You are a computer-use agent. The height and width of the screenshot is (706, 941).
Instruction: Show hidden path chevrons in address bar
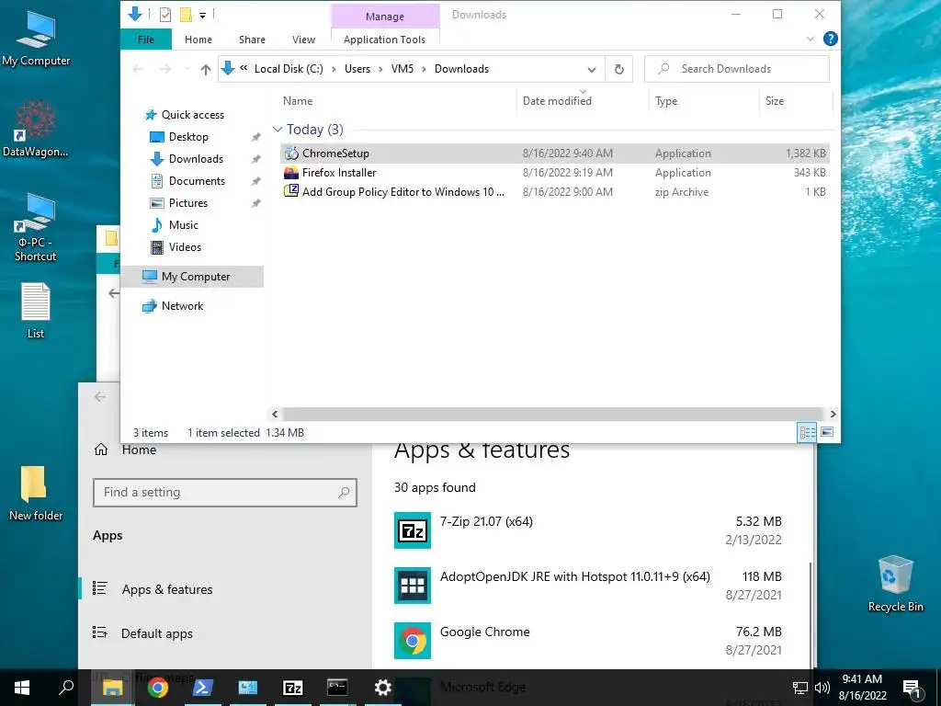pyautogui.click(x=244, y=68)
